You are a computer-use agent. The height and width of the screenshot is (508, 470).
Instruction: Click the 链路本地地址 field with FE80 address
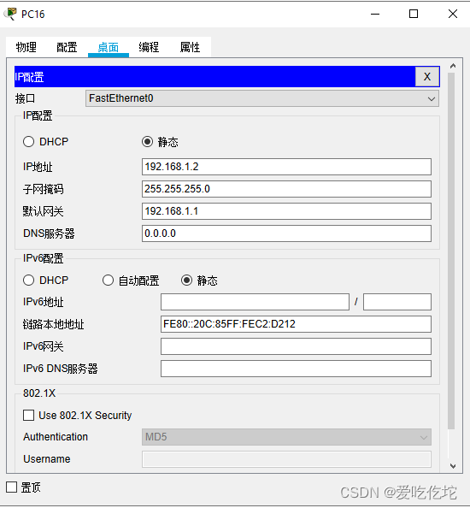(296, 324)
